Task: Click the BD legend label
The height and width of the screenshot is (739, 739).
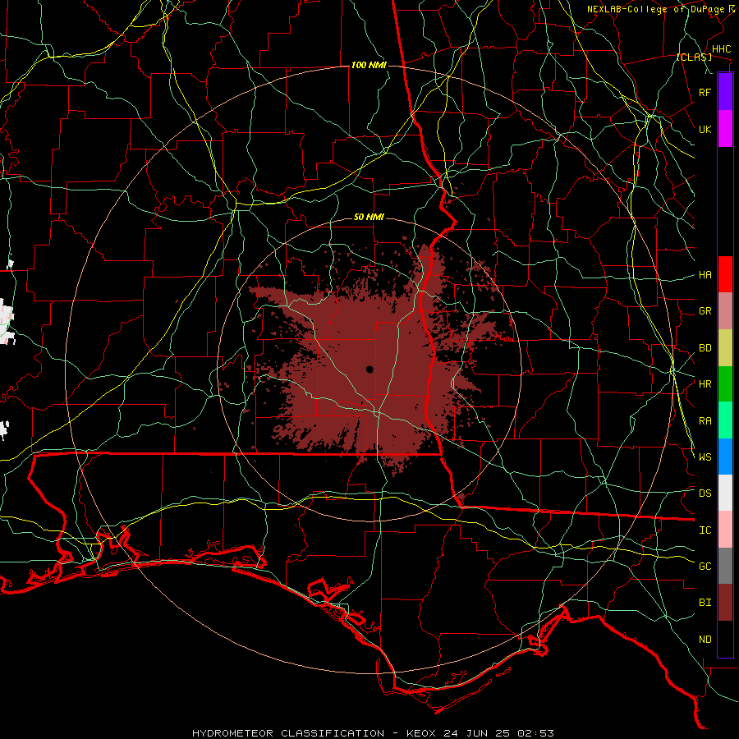Action: (x=705, y=348)
